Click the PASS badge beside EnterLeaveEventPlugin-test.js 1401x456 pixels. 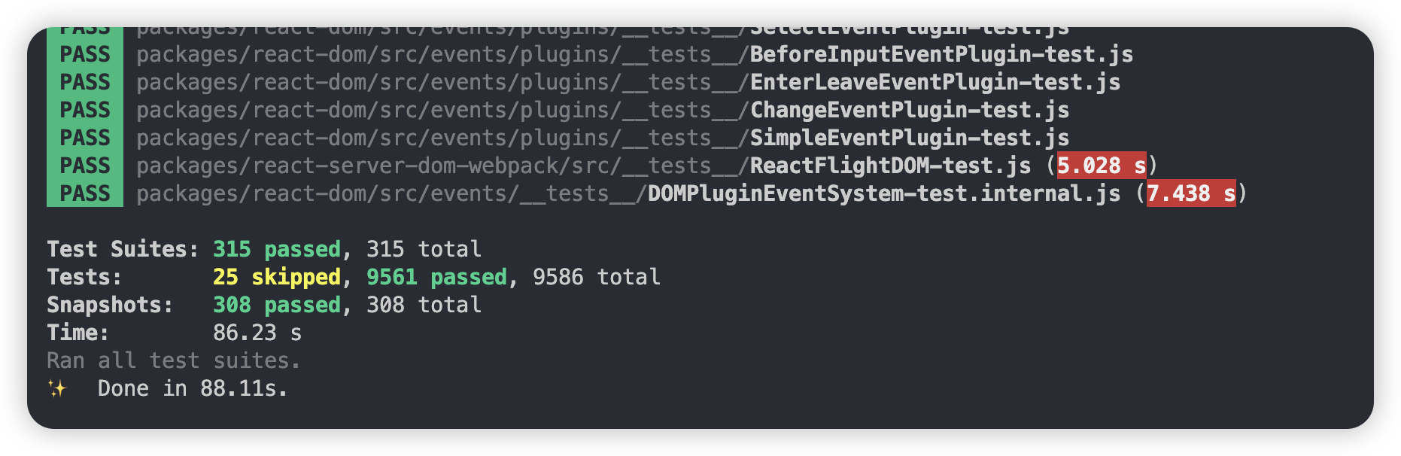pos(85,83)
